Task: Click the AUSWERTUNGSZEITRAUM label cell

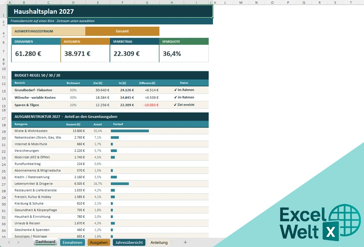Action: [48, 31]
